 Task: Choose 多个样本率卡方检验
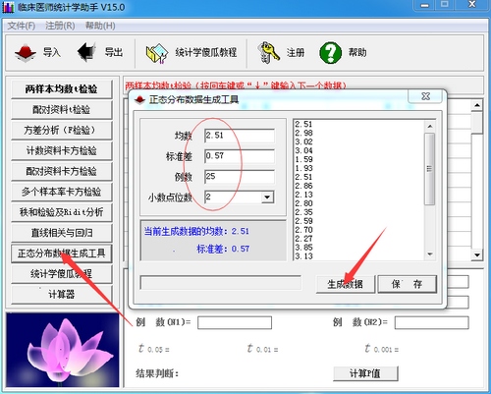tap(62, 192)
